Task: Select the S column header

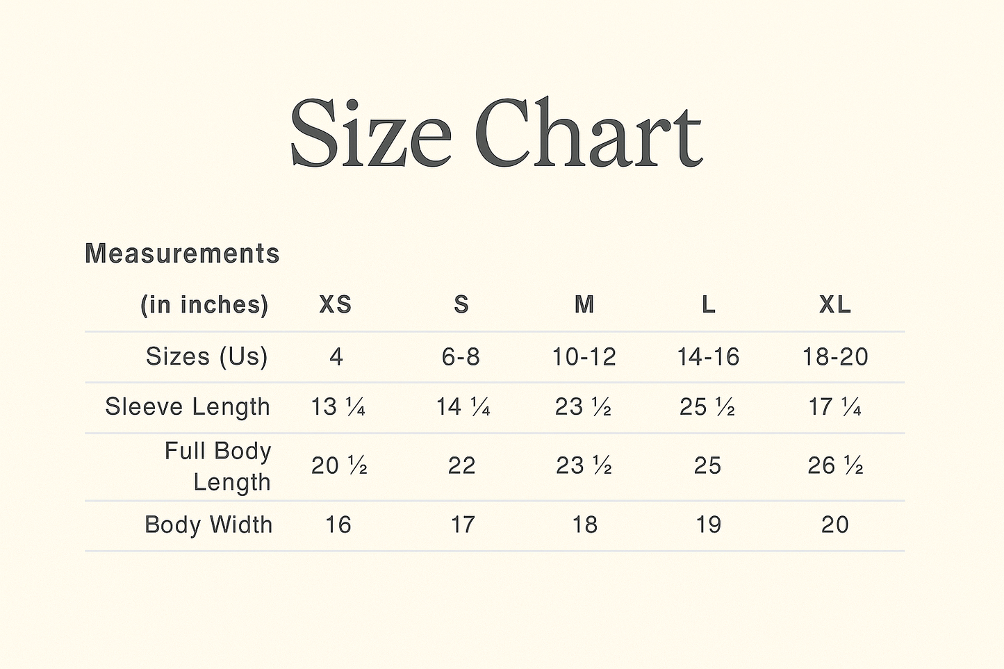Action: click(x=461, y=304)
